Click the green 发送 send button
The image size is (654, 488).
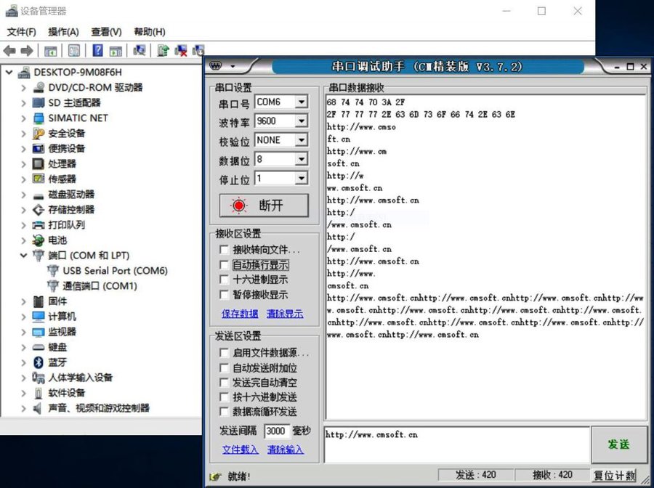pyautogui.click(x=619, y=444)
